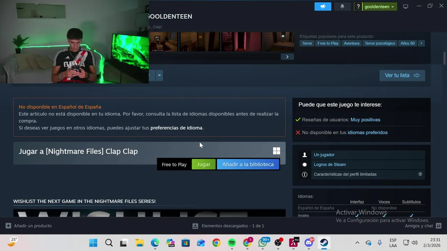The image size is (447, 251).
Task: Select the Terror tag
Action: [307, 43]
